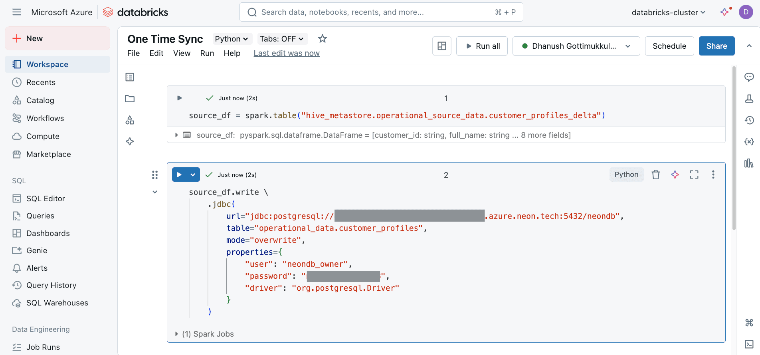Open the Help menu
Viewport: 760px width, 355px height.
232,53
